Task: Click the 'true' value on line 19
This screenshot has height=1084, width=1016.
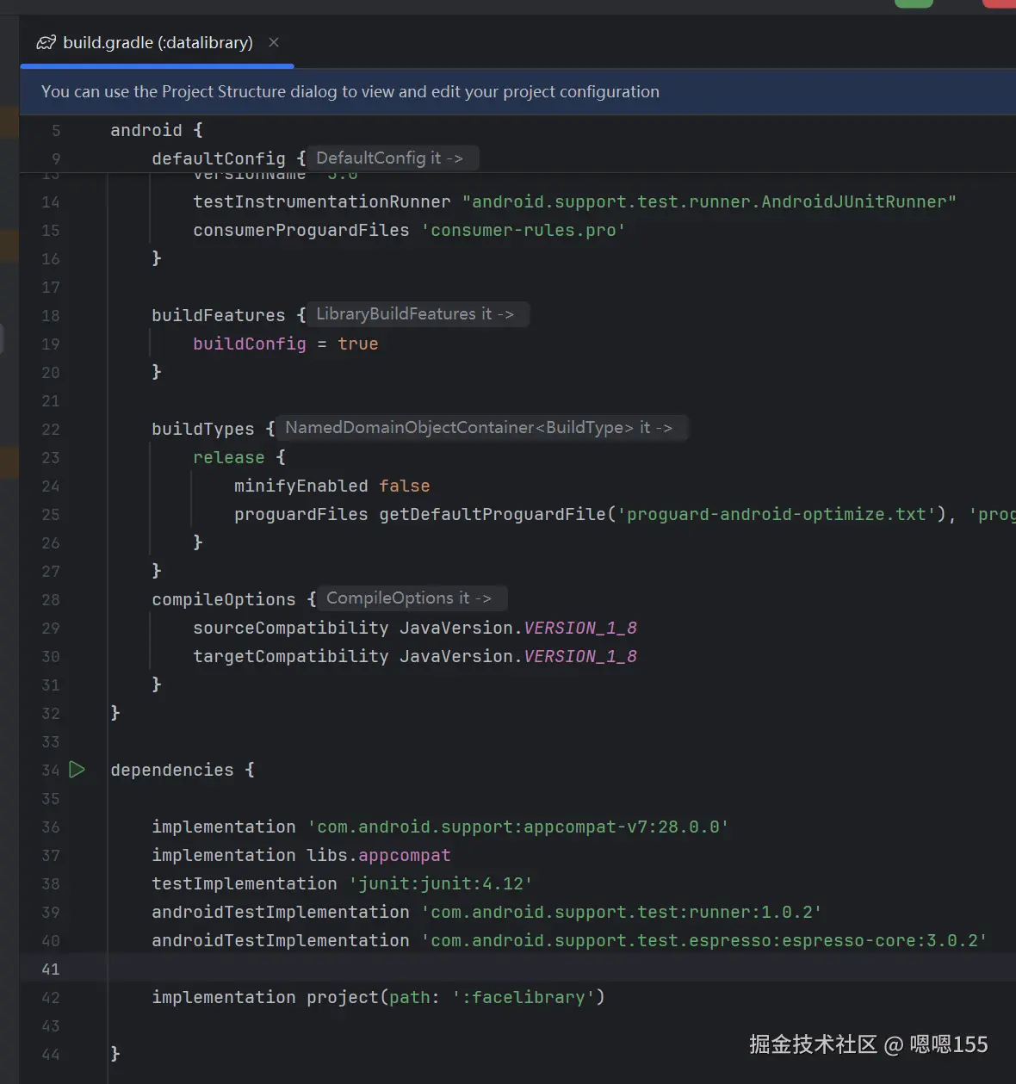Action: click(x=358, y=344)
